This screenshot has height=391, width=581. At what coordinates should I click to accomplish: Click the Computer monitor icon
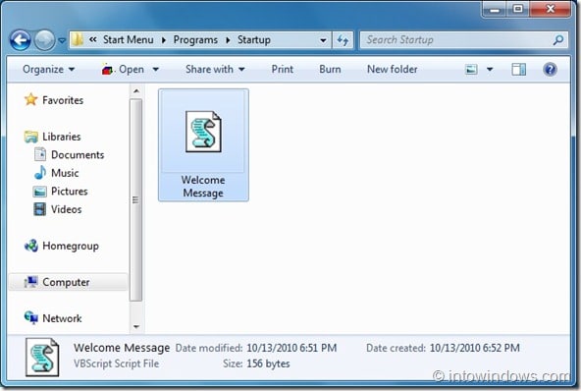click(30, 282)
